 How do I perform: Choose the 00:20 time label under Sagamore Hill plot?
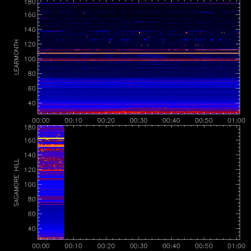[x=106, y=246]
